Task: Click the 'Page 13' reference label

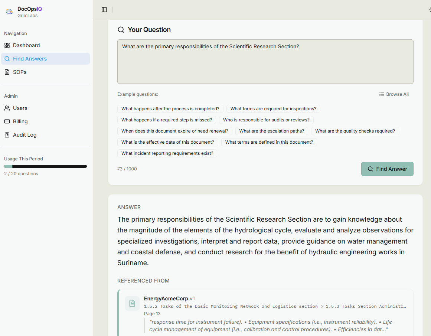Action: pos(152,314)
